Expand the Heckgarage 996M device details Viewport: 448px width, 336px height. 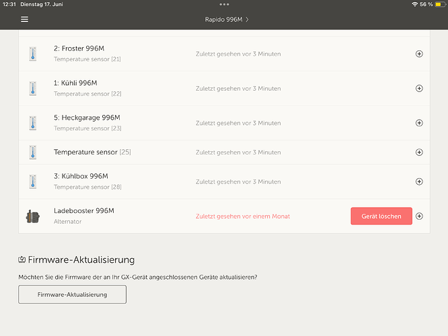(x=419, y=123)
